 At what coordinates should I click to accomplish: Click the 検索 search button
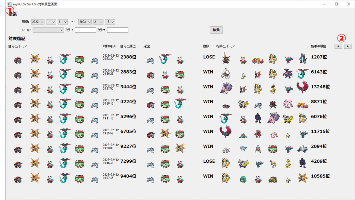tap(216, 30)
